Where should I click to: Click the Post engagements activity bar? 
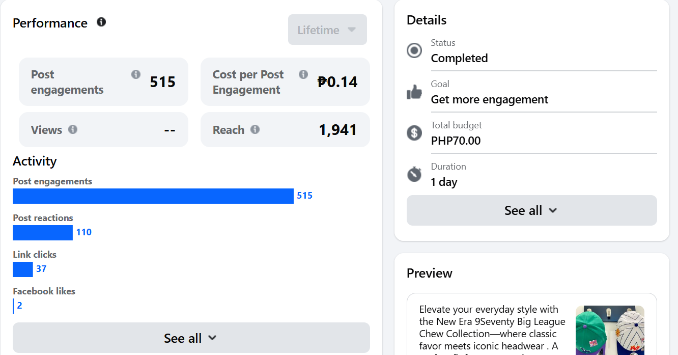click(153, 196)
